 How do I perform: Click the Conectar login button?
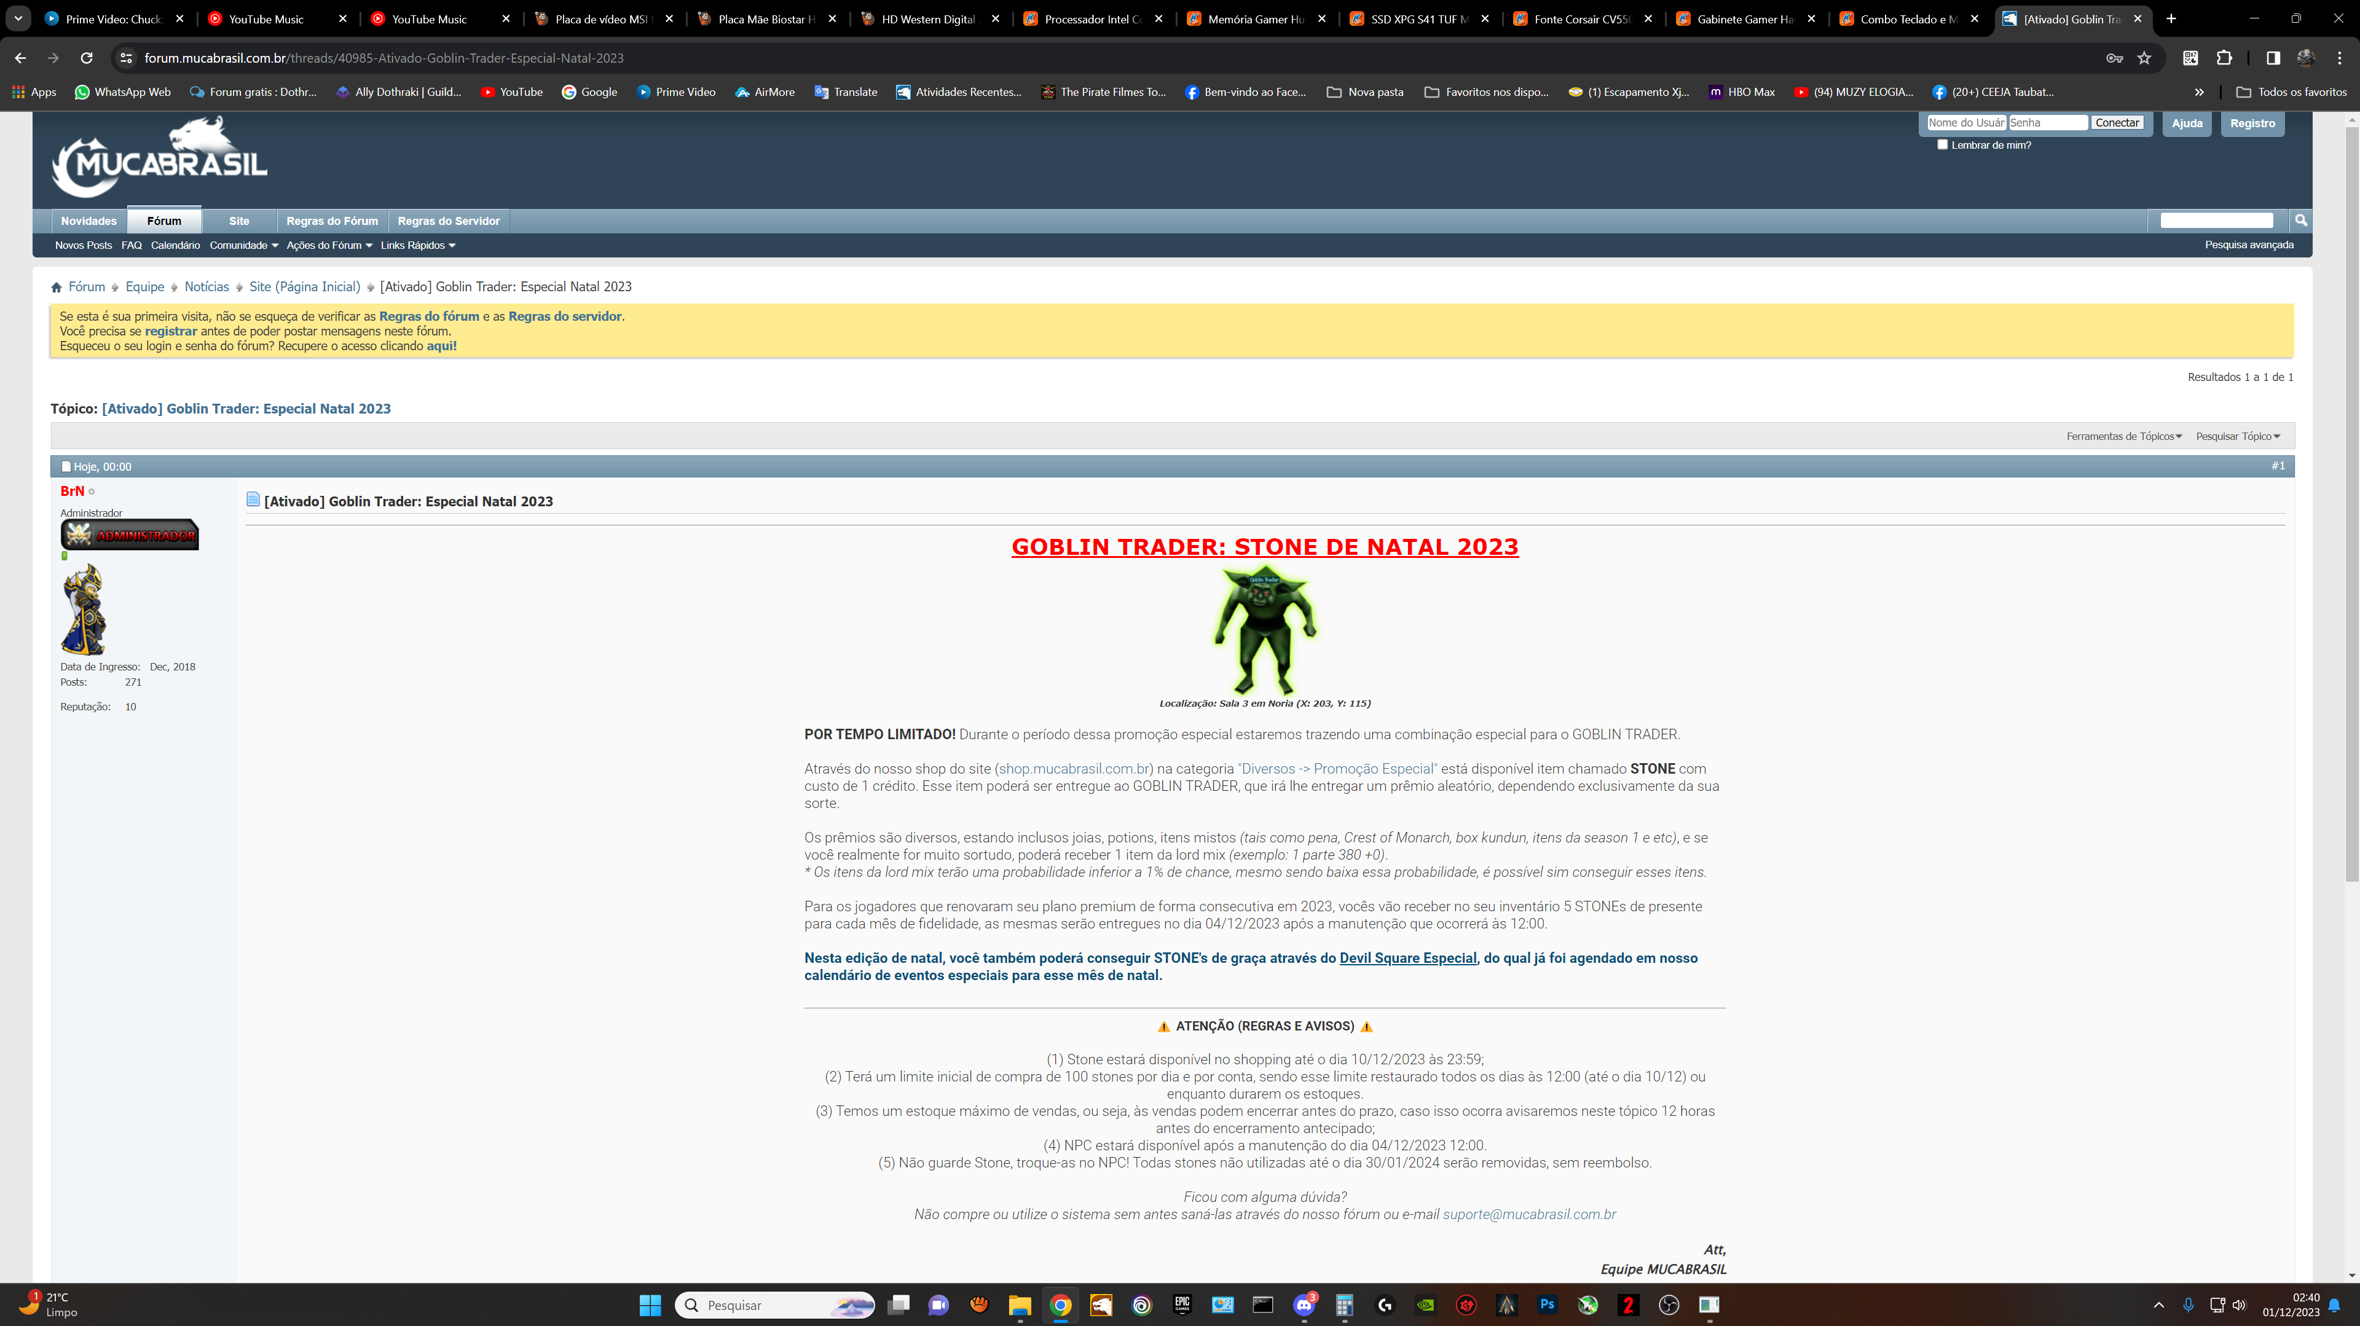tap(2116, 123)
